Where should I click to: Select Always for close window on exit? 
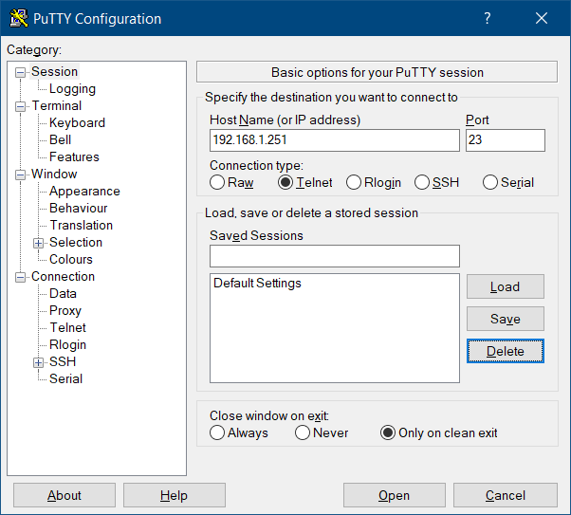217,432
